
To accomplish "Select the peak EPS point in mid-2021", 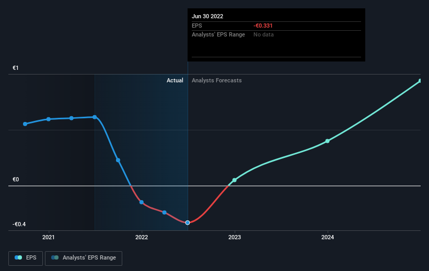I will pos(95,117).
